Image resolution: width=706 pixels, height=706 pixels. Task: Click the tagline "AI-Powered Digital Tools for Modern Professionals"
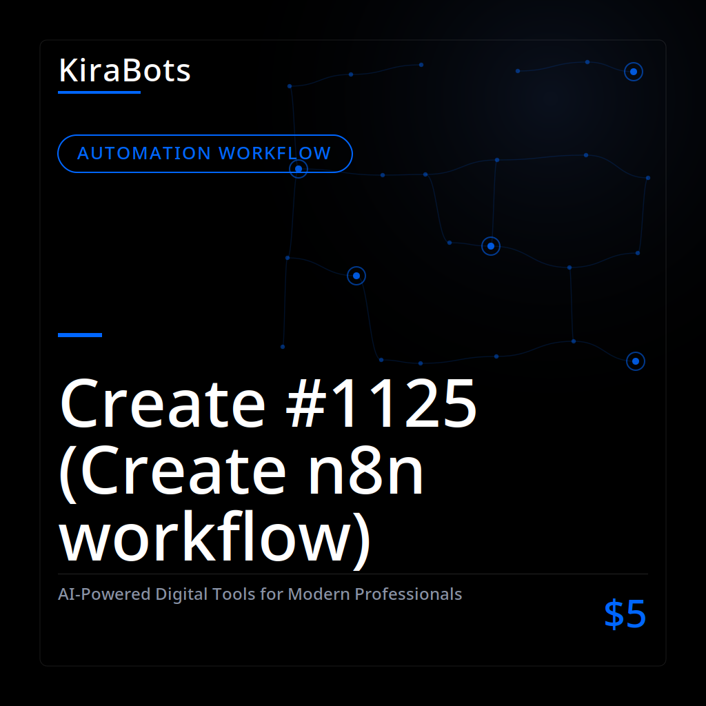click(x=260, y=594)
